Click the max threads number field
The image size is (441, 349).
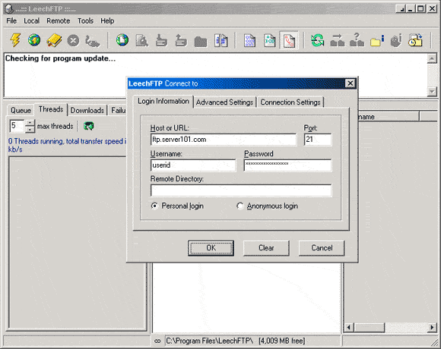17,126
